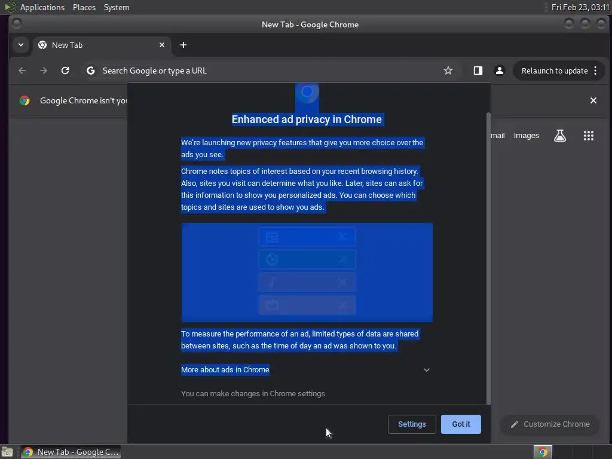Reload the current page

pyautogui.click(x=65, y=71)
